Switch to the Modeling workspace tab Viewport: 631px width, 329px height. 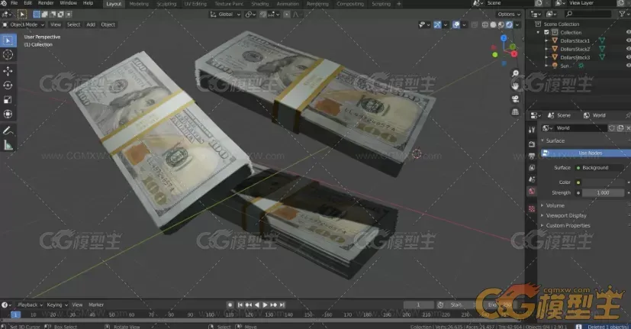139,4
